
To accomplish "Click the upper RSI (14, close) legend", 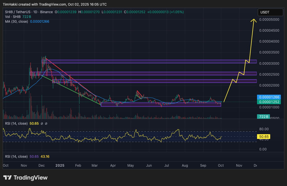I will click(x=16, y=124).
